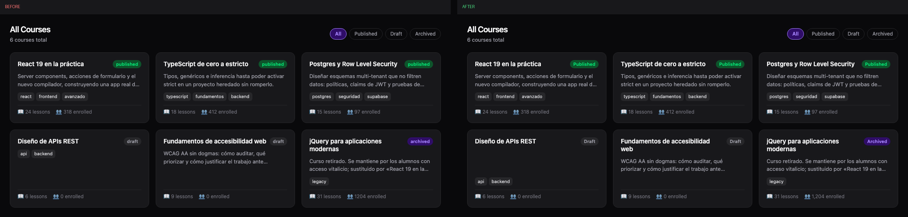Screen dimensions: 908x217
Task: Click people icon beside 412 enrolled in BEFORE panel
Action: (x=204, y=112)
